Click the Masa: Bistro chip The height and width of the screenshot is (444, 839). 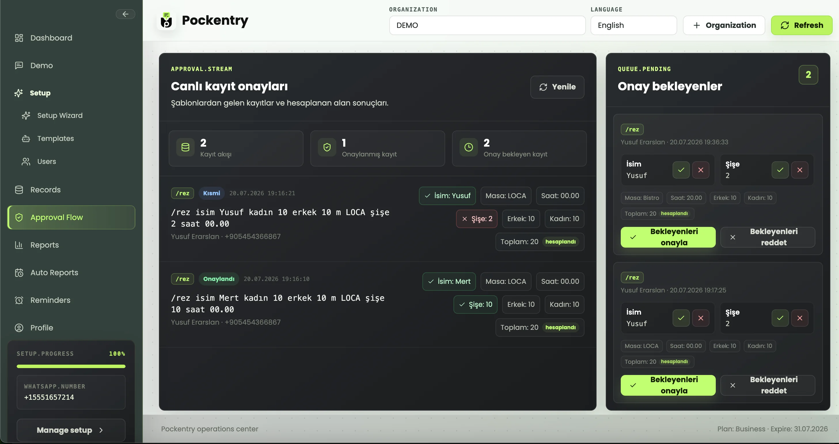click(x=641, y=198)
